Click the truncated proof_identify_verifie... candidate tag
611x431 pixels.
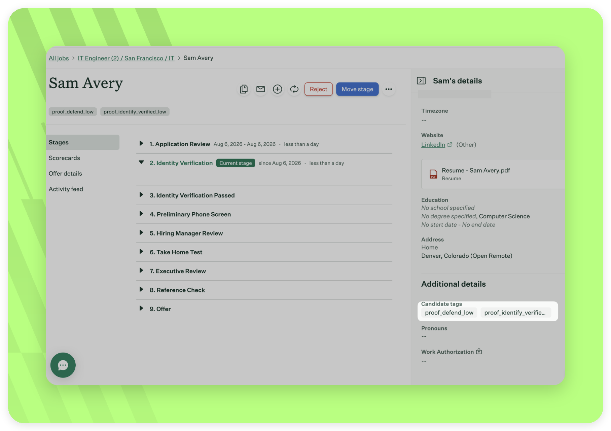coord(515,313)
